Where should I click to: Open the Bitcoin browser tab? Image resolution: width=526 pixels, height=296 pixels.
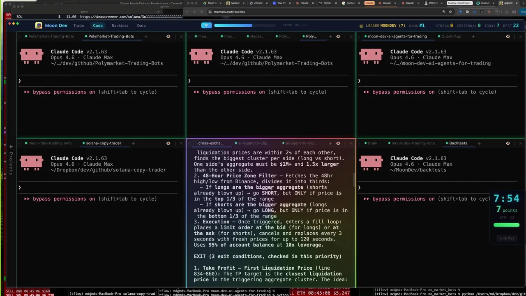(326, 3)
